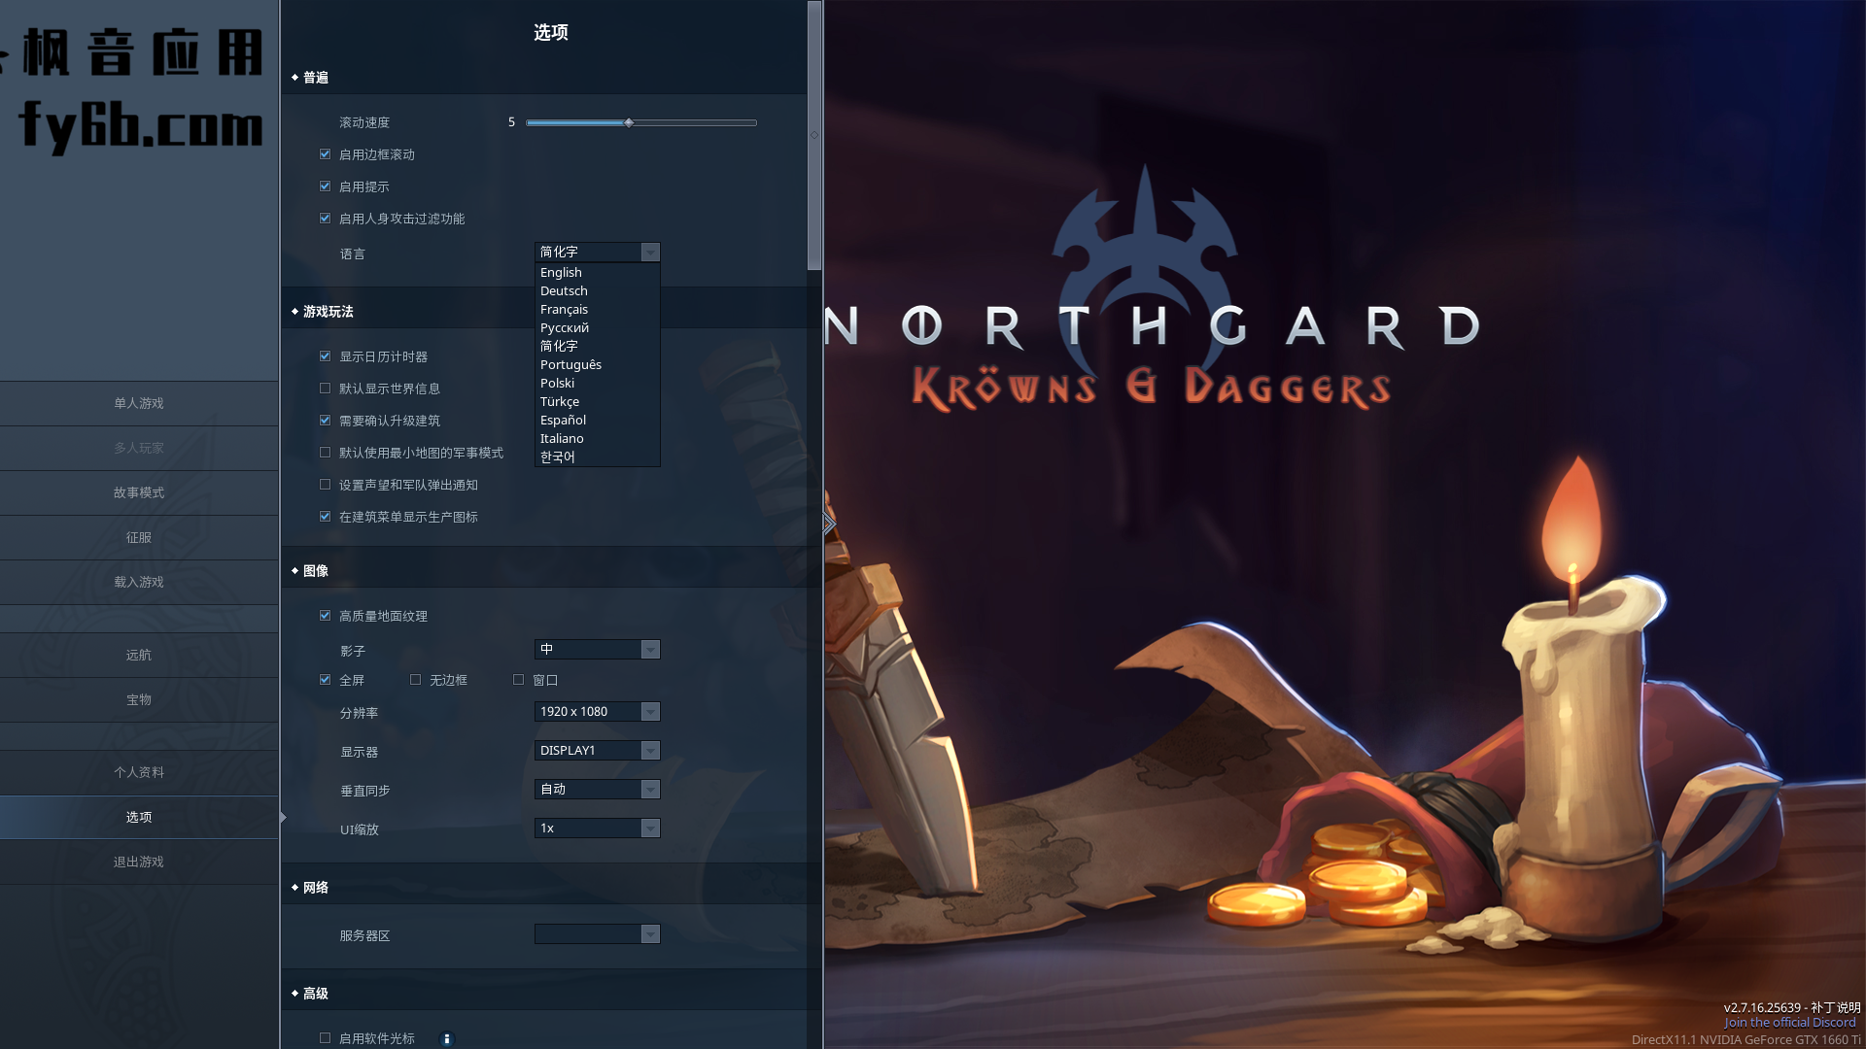Open the 影子 shadow quality dropdown
Screen dimensions: 1866x1049
tap(598, 650)
